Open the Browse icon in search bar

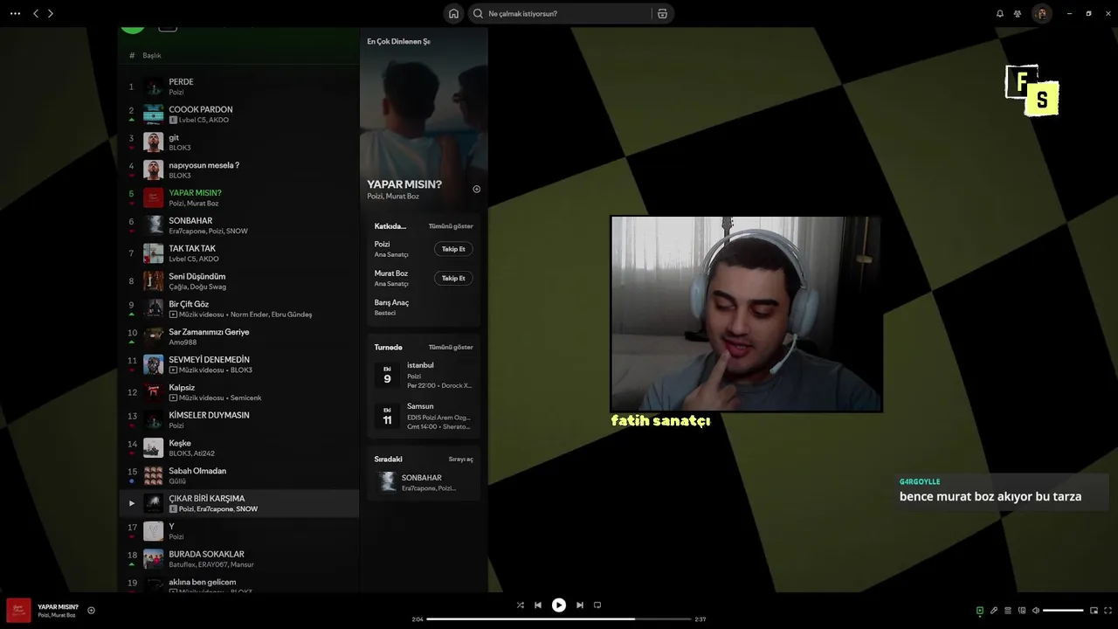point(662,13)
